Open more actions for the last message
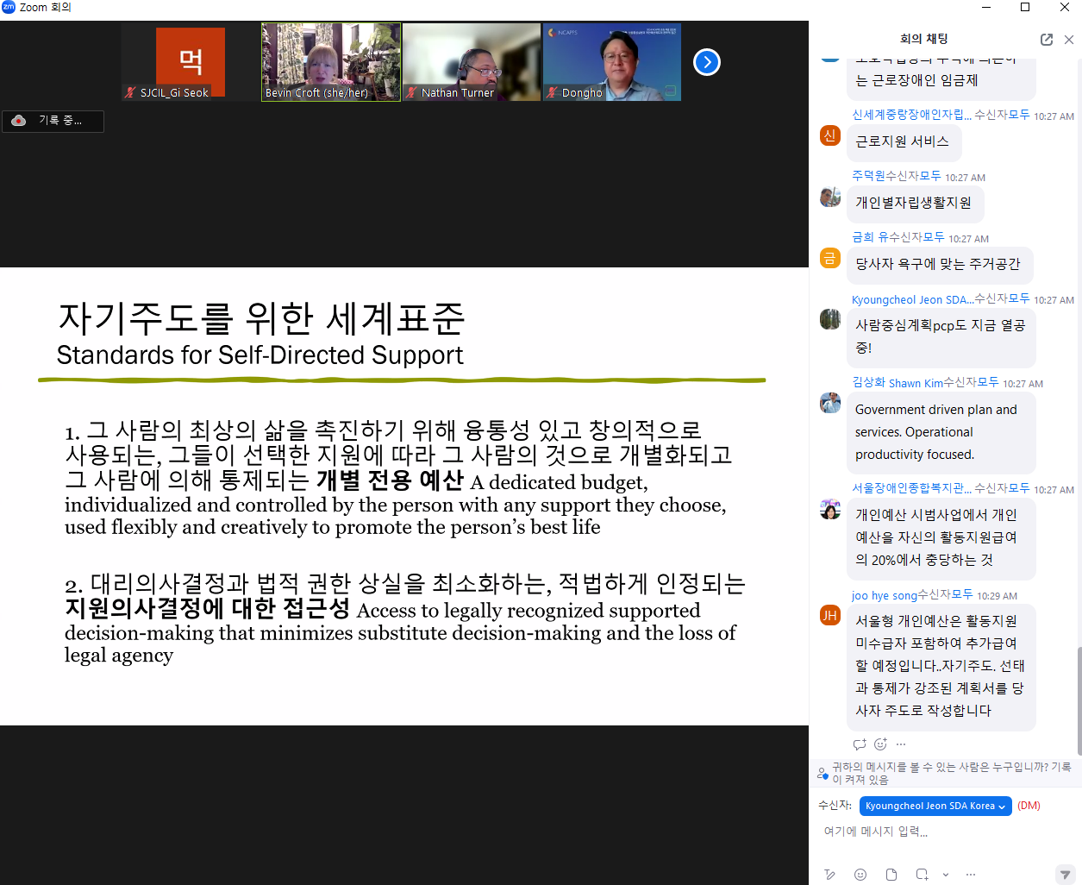Viewport: 1082px width, 885px height. [901, 744]
